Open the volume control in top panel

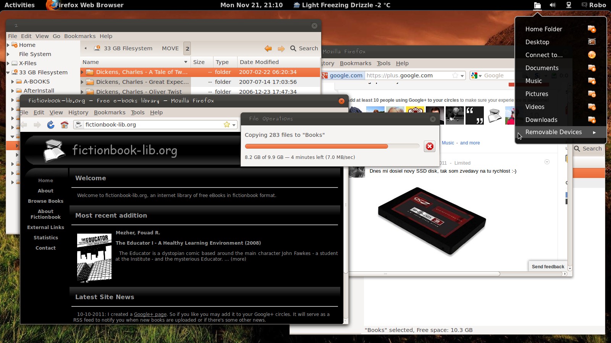tap(553, 5)
